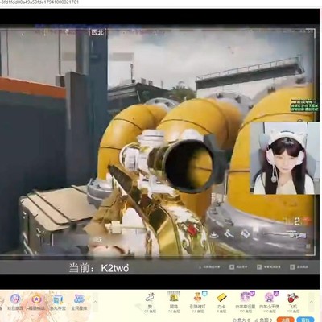Open the purple star badge activity icon

tap(36, 303)
